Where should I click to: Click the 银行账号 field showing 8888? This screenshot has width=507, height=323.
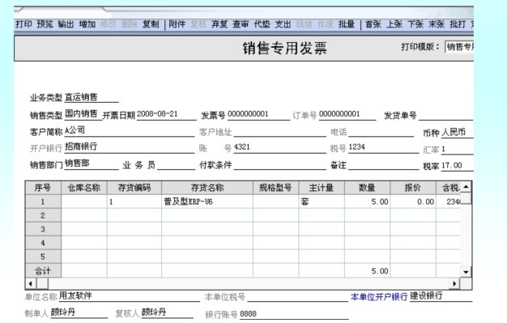(x=294, y=314)
